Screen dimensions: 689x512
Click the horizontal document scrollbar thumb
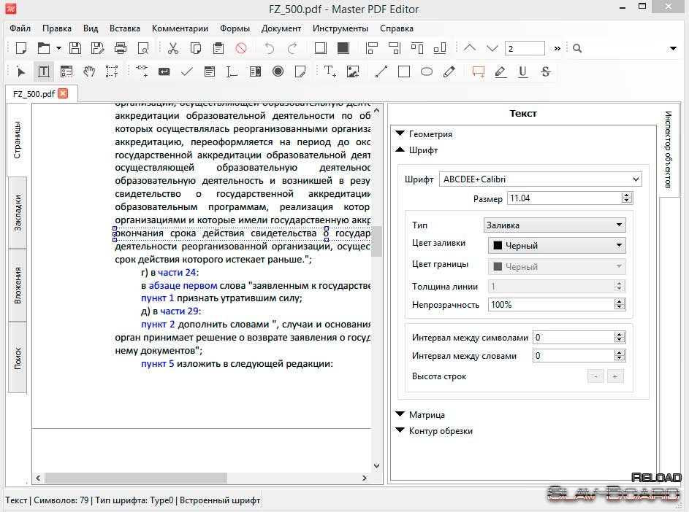tap(136, 478)
